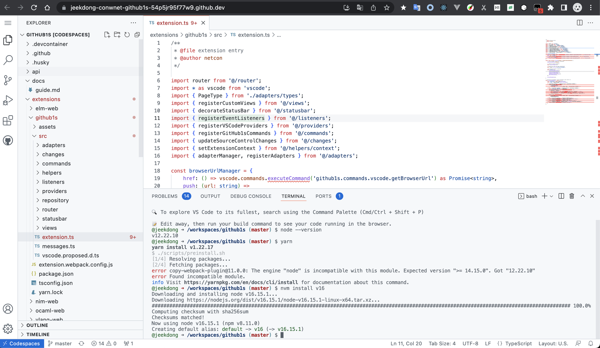The width and height of the screenshot is (600, 348).
Task: Split the editor to the right
Action: coord(580,23)
